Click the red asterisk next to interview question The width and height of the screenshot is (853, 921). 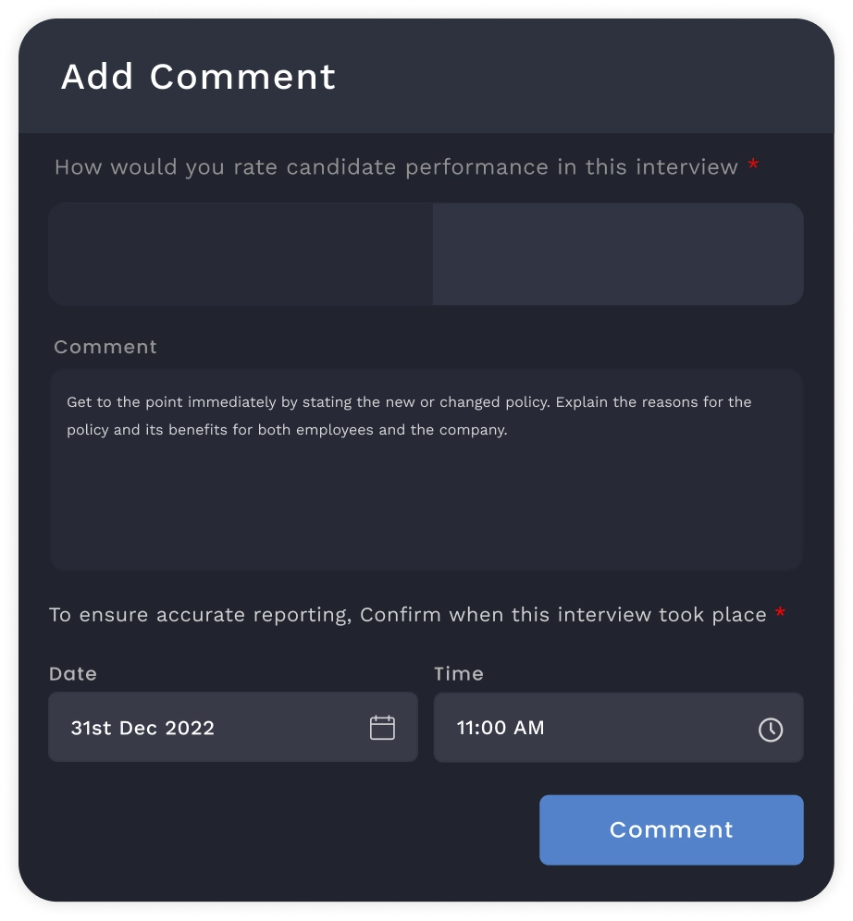coord(752,166)
